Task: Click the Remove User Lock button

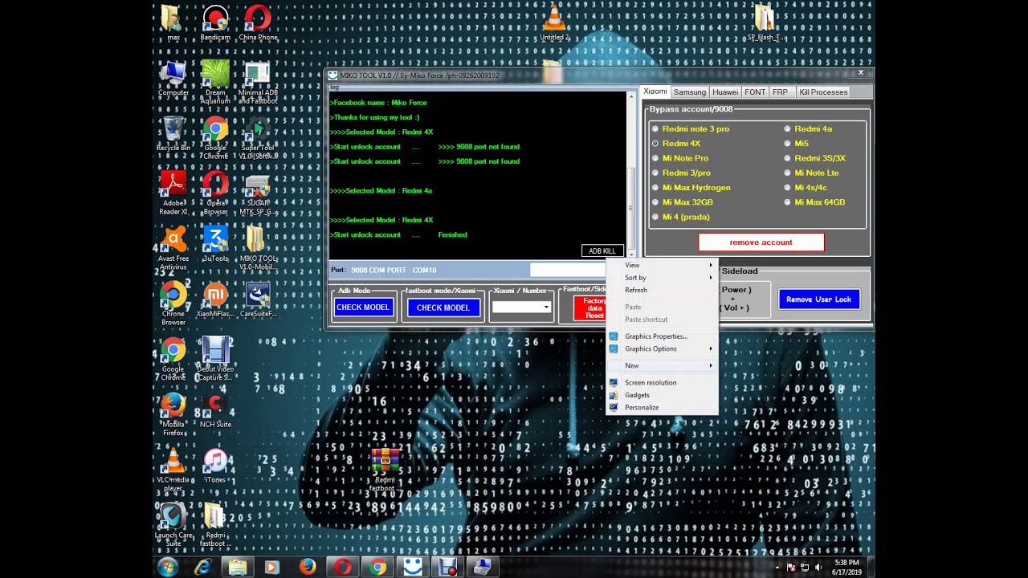Action: point(819,299)
